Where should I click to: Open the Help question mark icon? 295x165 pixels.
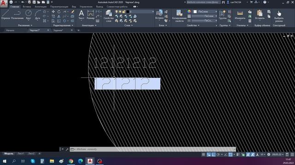(x=265, y=2)
